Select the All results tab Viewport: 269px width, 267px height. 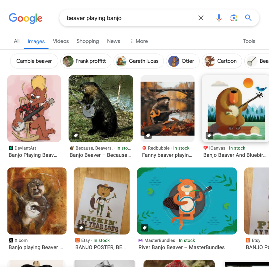(x=17, y=41)
